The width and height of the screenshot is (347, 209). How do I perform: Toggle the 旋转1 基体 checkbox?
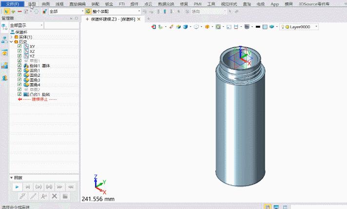[x=19, y=66]
